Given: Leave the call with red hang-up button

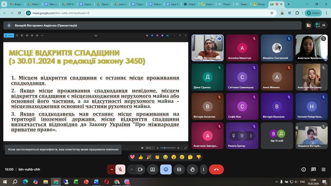Looking at the screenshot, I should (x=216, y=170).
